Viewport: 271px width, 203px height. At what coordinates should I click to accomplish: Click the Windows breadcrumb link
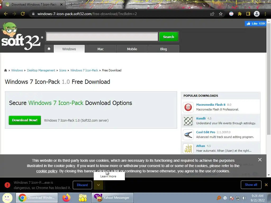pyautogui.click(x=17, y=70)
